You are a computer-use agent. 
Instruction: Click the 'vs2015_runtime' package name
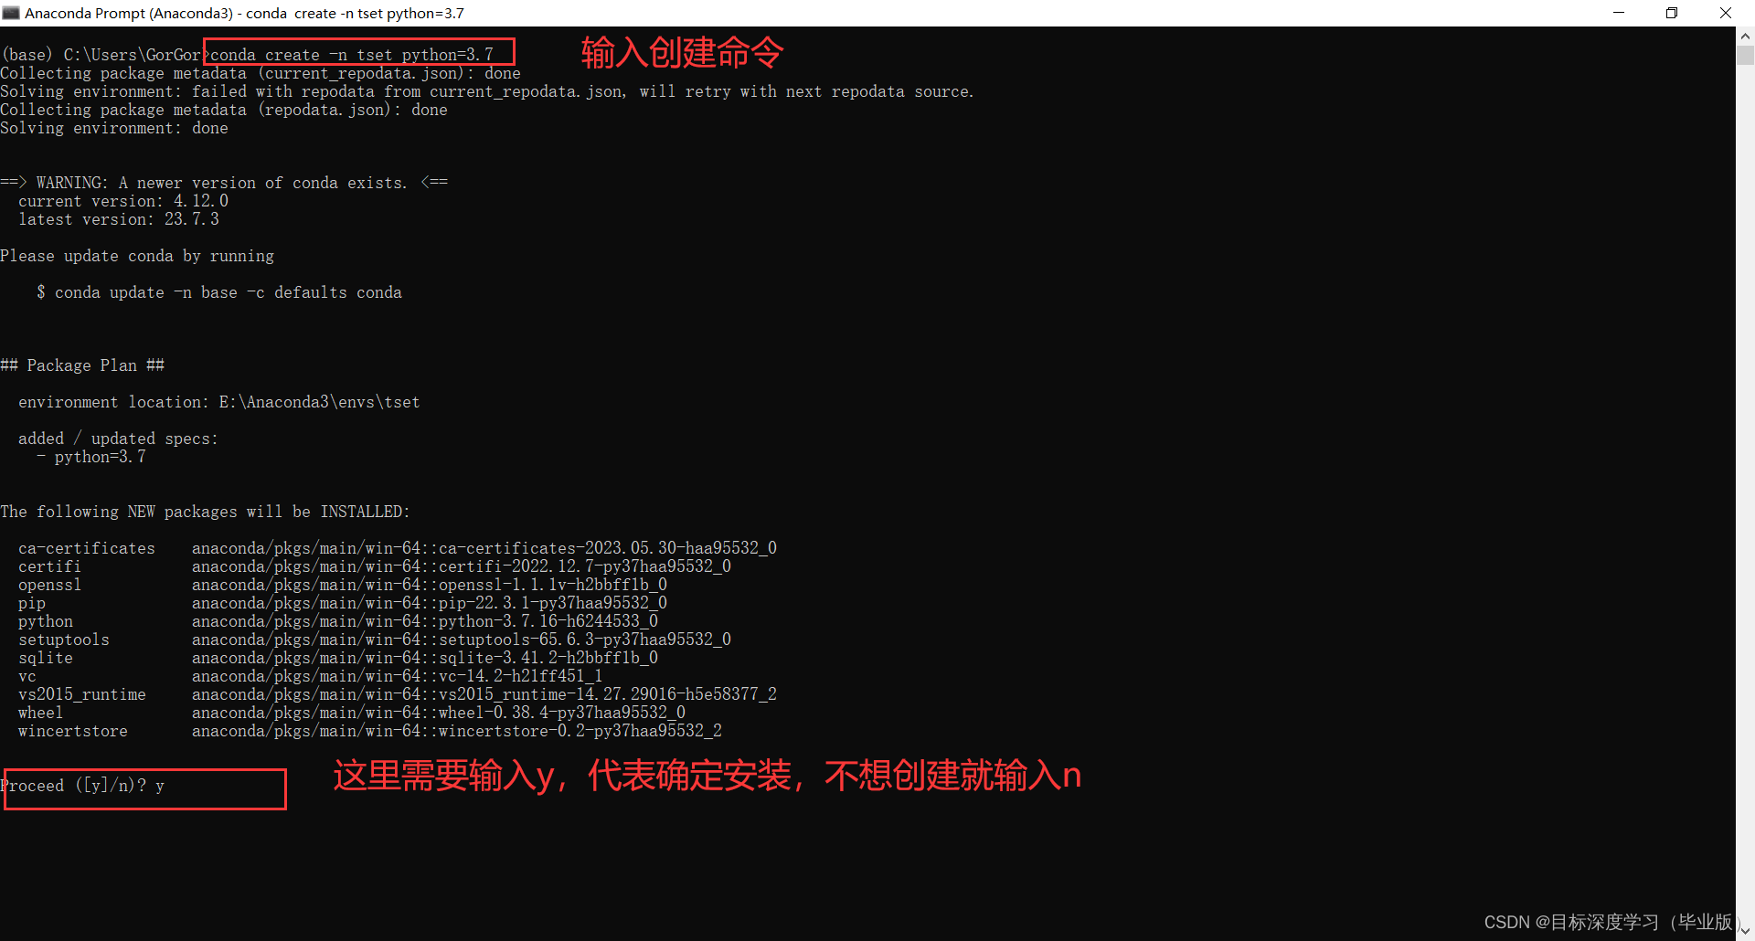(x=82, y=694)
